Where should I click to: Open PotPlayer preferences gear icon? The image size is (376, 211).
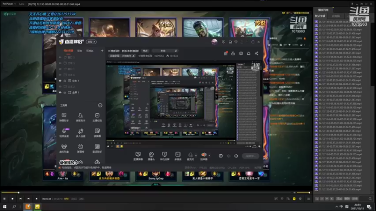(300, 199)
